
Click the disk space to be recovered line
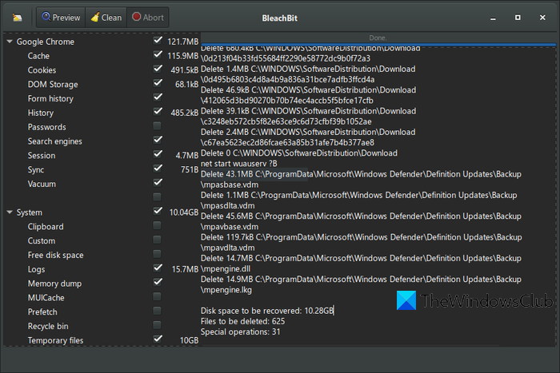[x=267, y=310]
